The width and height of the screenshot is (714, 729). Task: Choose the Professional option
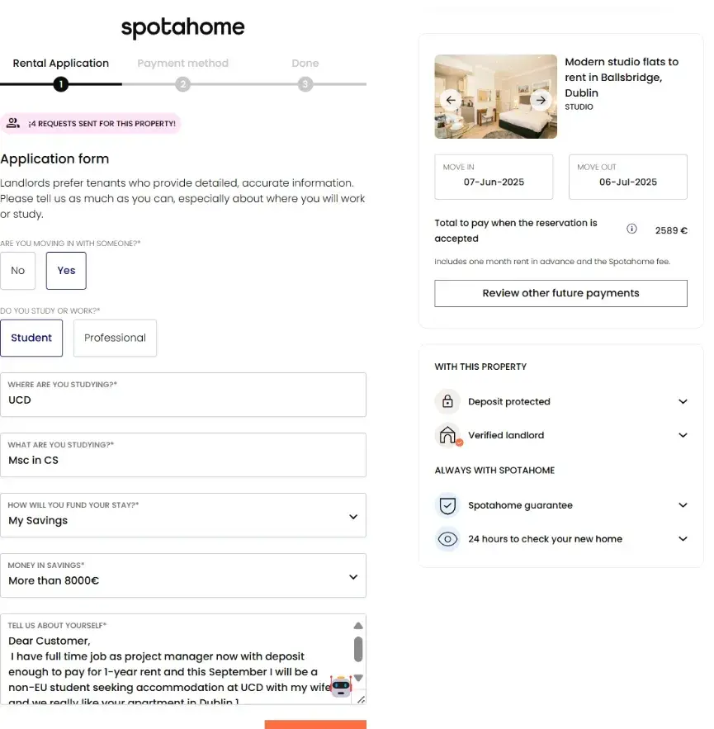(x=115, y=338)
